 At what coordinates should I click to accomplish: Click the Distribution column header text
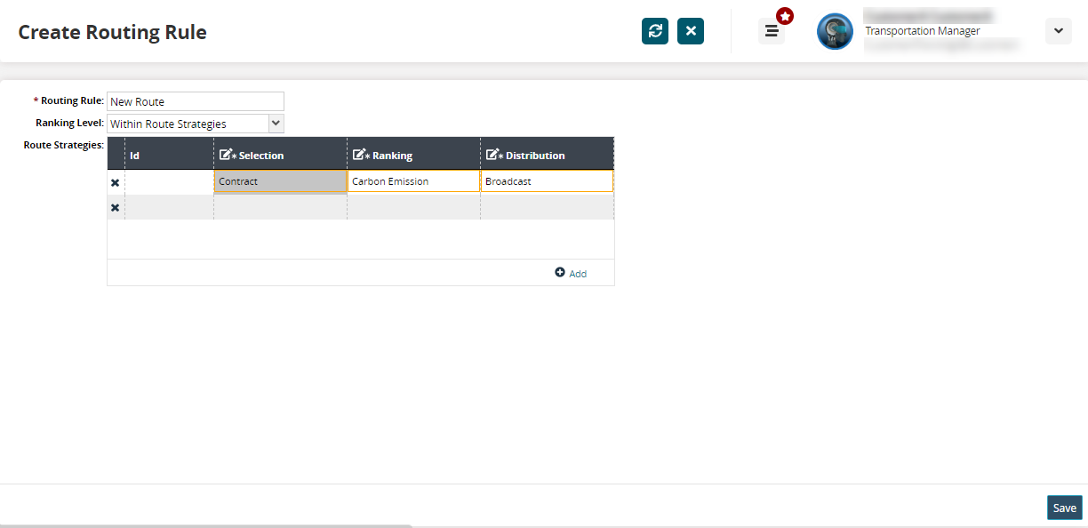[x=535, y=156]
